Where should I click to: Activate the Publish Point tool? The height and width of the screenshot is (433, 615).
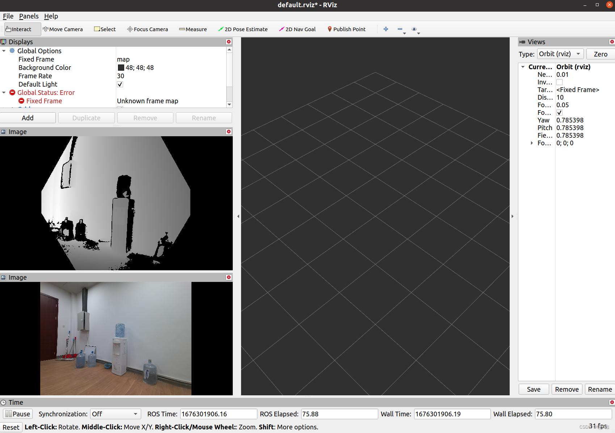[x=346, y=29]
